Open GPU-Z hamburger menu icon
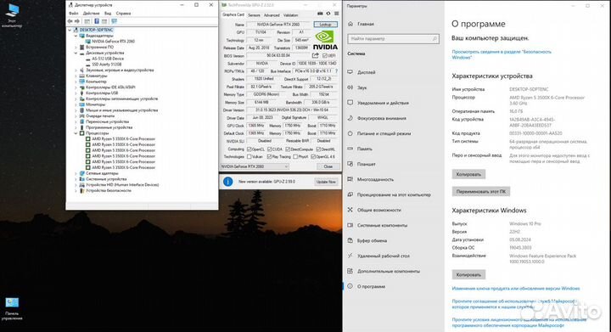 336,14
